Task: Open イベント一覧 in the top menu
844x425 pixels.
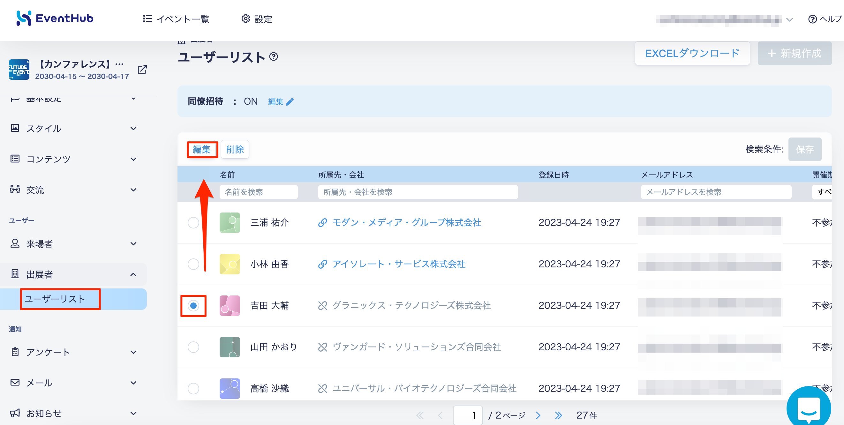Action: point(176,19)
